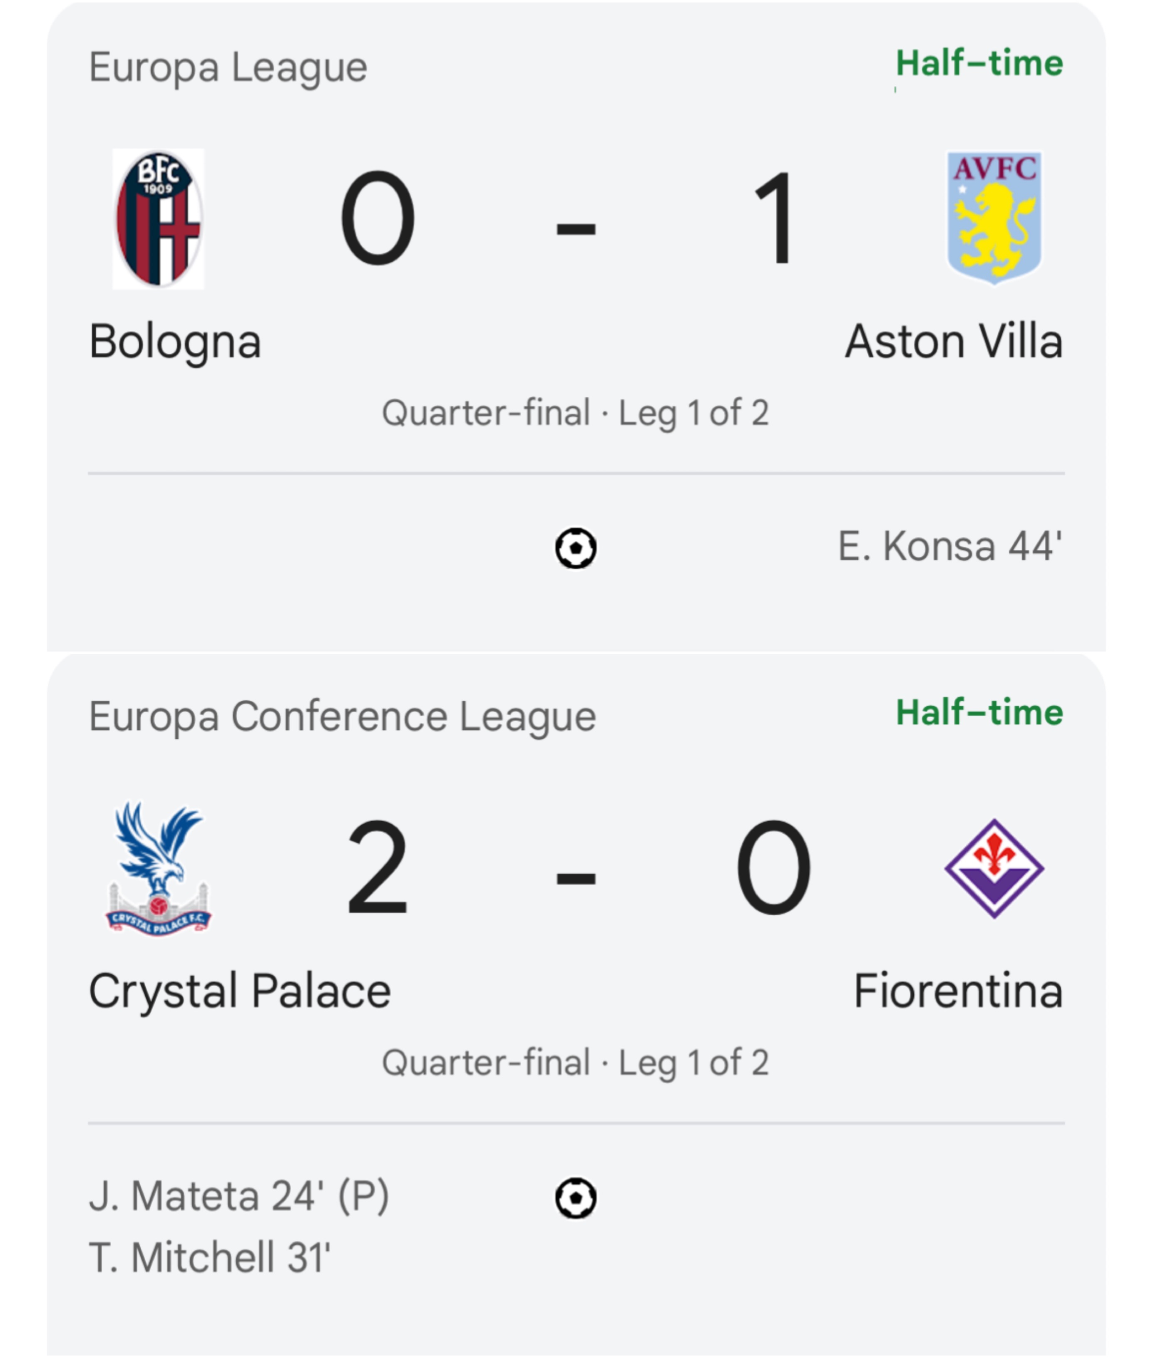This screenshot has width=1153, height=1358.
Task: Open the Europa Conference League label
Action: [342, 716]
